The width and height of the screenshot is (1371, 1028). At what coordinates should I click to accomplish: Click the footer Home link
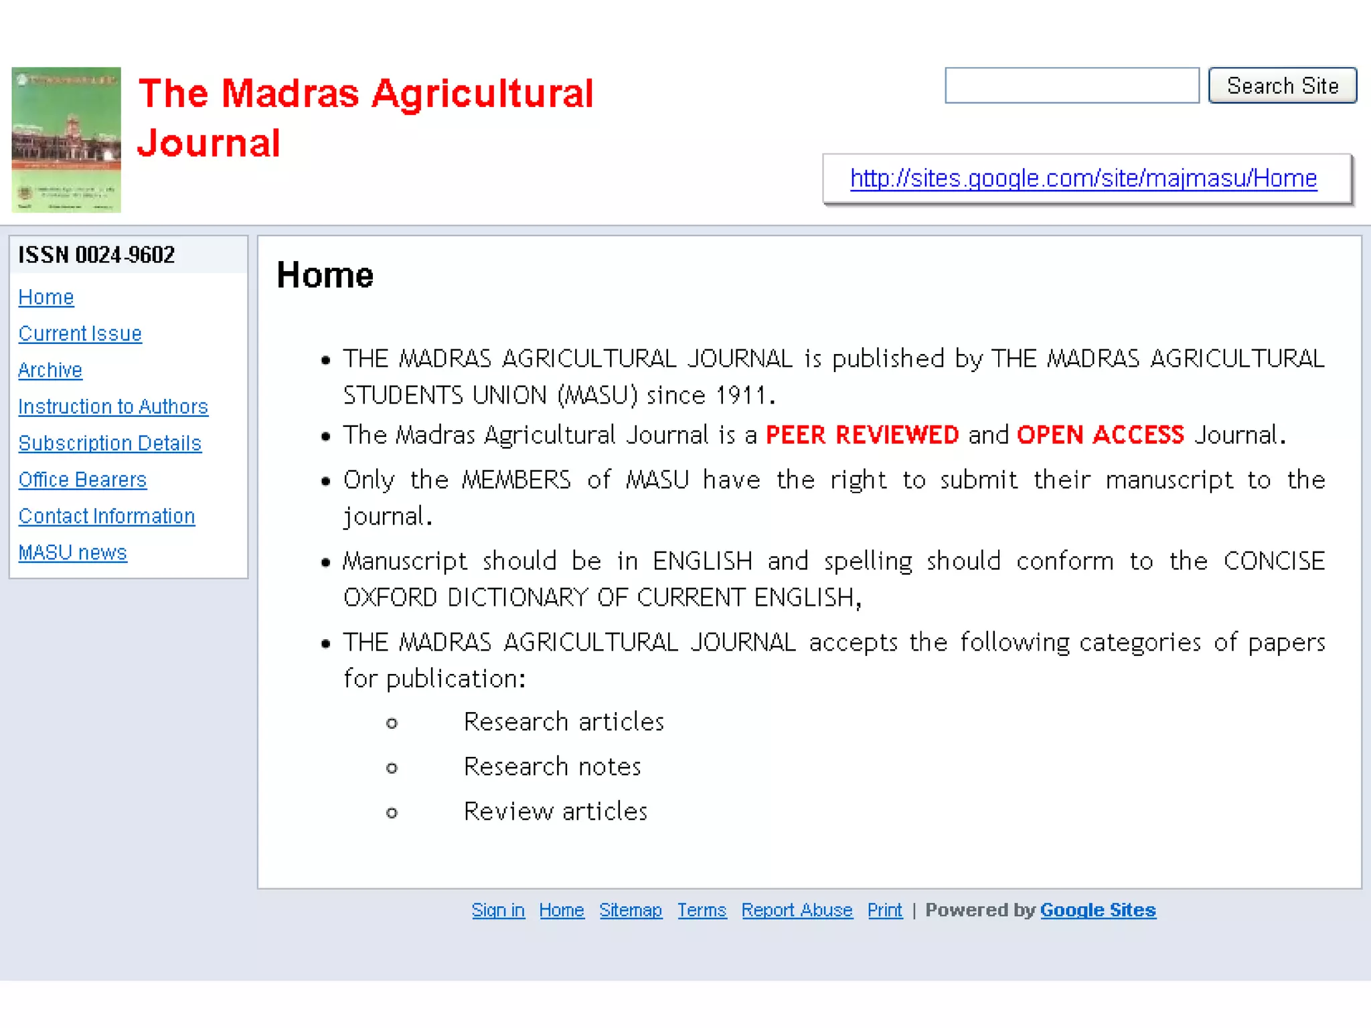pyautogui.click(x=562, y=910)
